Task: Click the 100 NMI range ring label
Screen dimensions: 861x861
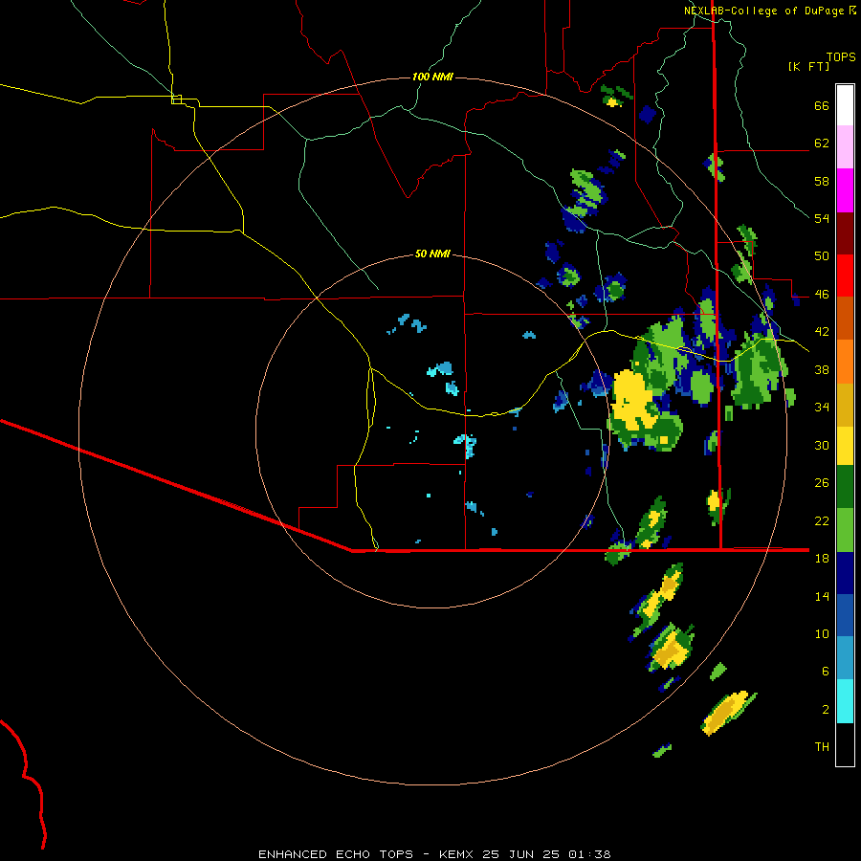Action: [x=432, y=77]
